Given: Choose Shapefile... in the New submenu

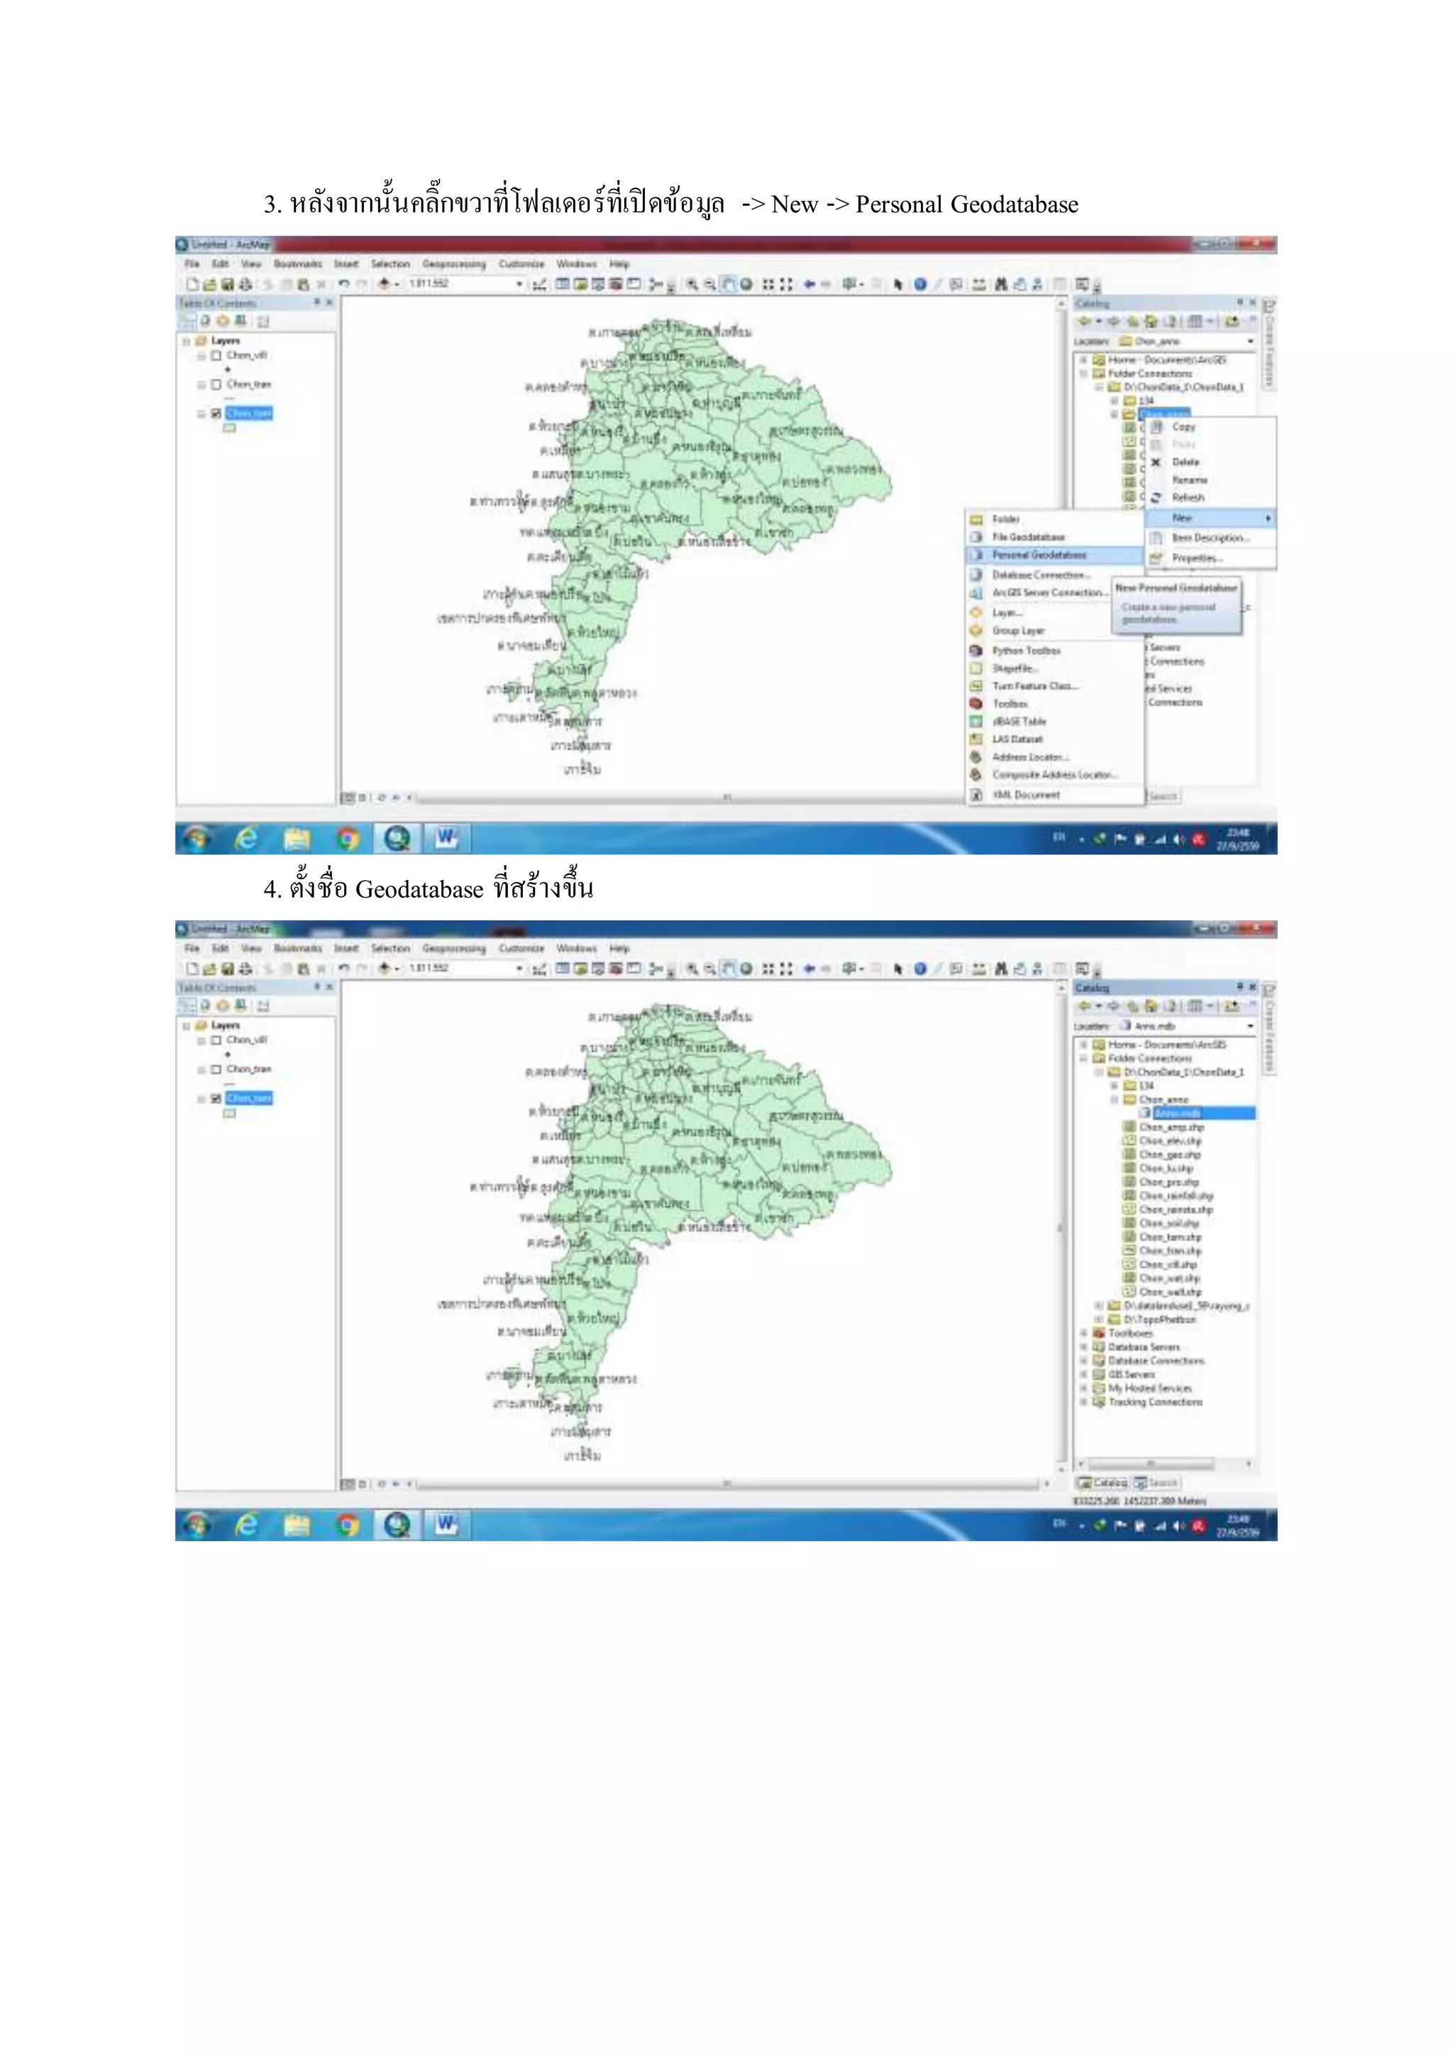Looking at the screenshot, I should click(x=1055, y=668).
